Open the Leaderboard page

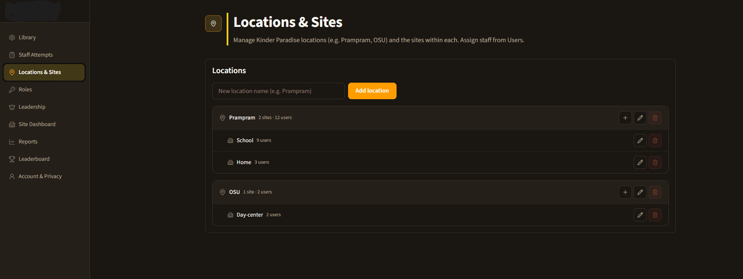pos(44,159)
